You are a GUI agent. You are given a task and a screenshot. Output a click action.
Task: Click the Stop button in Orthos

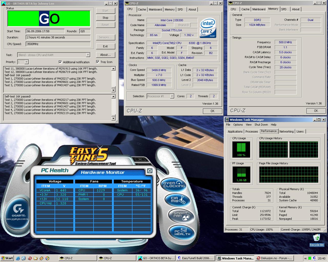click(x=105, y=18)
